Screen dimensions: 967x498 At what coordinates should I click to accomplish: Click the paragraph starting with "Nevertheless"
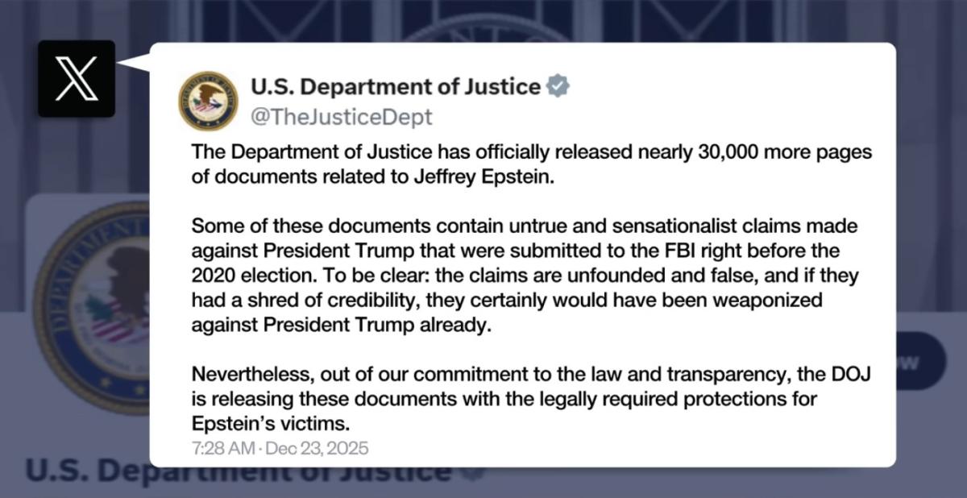click(x=532, y=399)
